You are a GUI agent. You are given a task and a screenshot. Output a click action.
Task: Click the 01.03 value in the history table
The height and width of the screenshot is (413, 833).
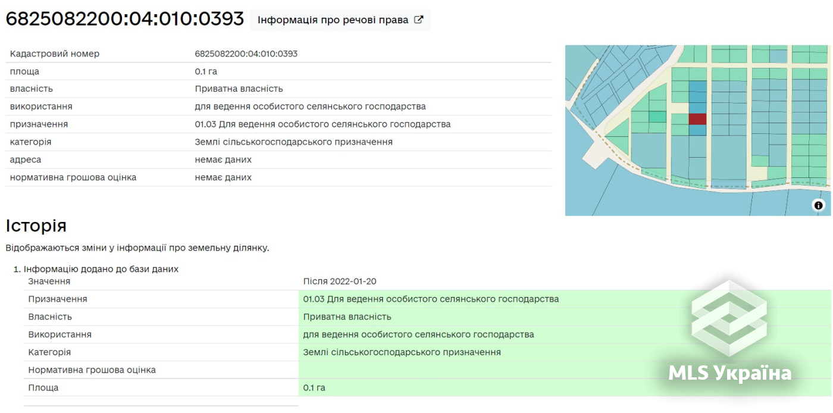click(431, 299)
